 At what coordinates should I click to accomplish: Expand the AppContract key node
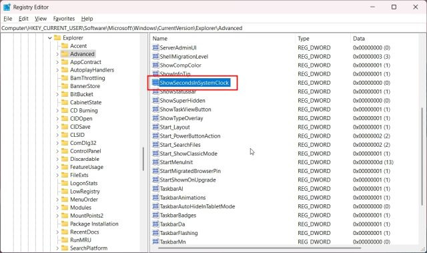(57, 62)
